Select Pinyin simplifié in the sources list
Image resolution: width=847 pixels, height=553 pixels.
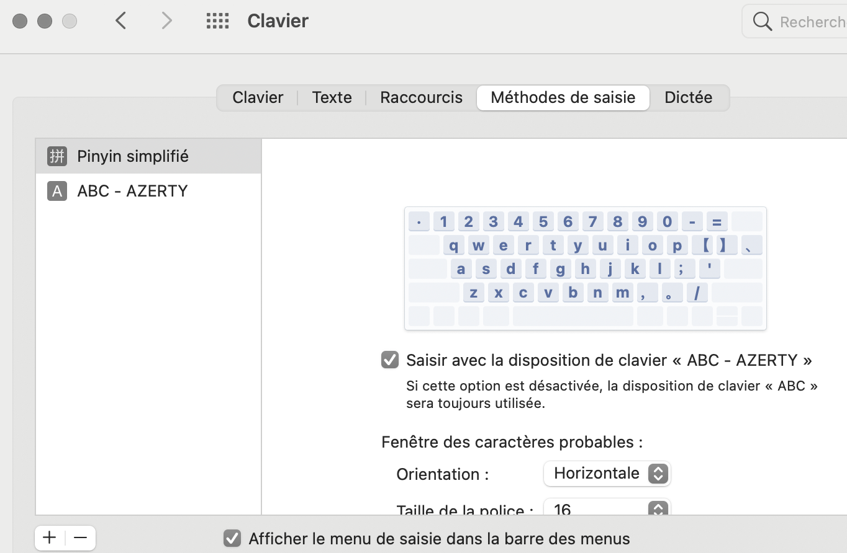click(x=133, y=156)
